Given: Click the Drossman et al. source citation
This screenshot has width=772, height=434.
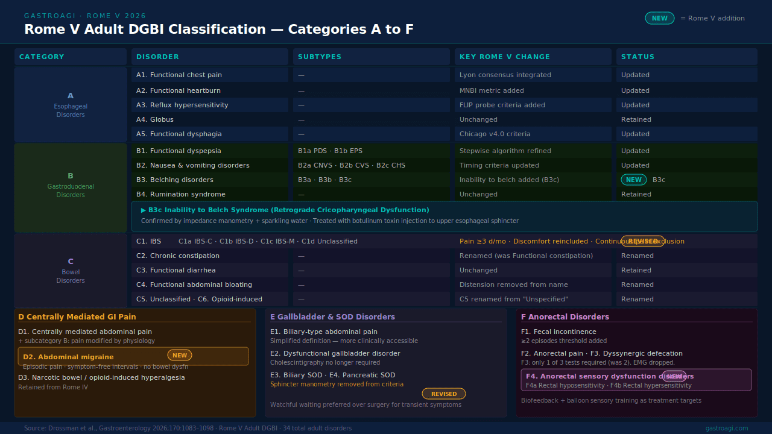Looking at the screenshot, I should click(188, 428).
